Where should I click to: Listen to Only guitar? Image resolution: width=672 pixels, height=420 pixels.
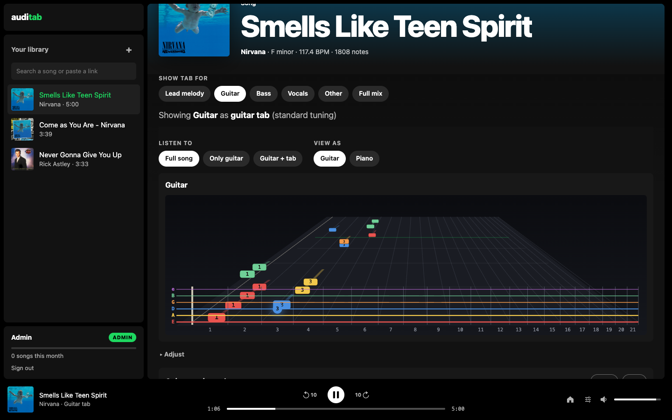(x=226, y=159)
